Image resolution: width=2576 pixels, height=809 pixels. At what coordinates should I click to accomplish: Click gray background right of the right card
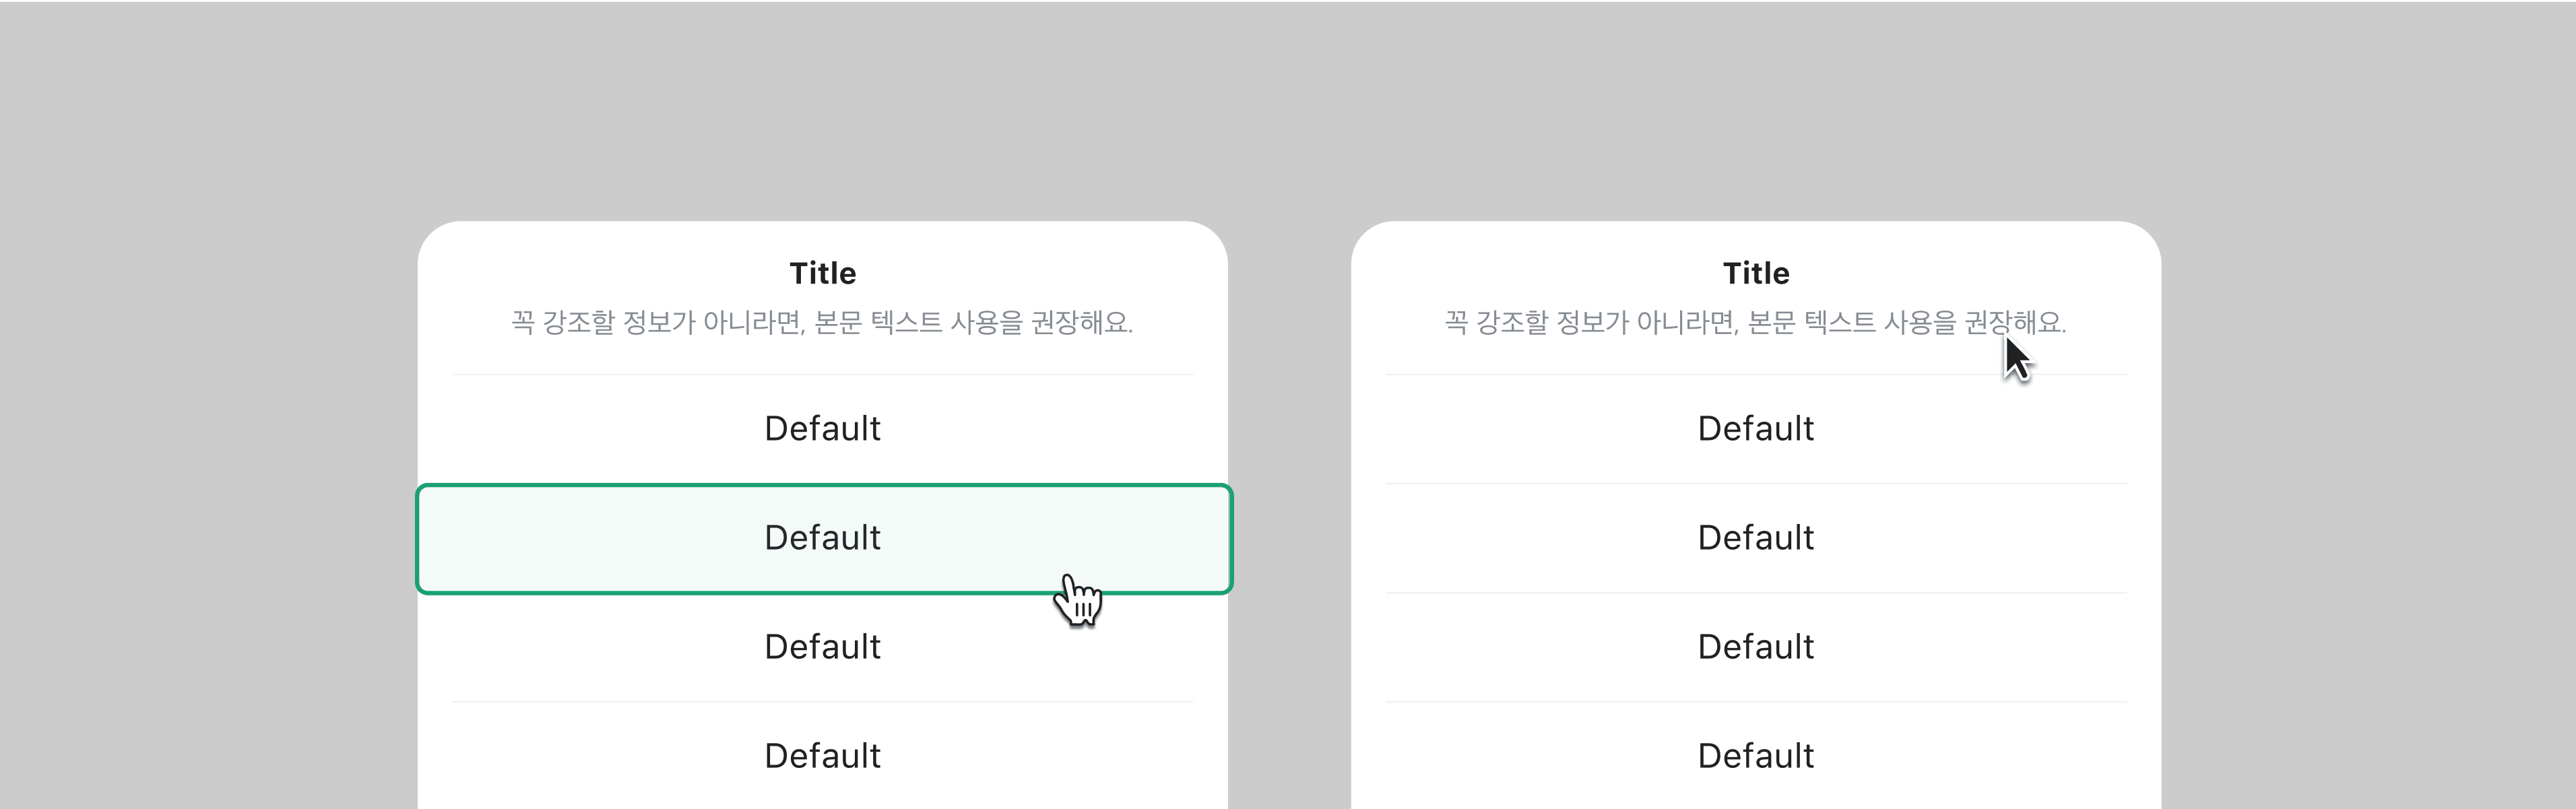coord(2370,500)
